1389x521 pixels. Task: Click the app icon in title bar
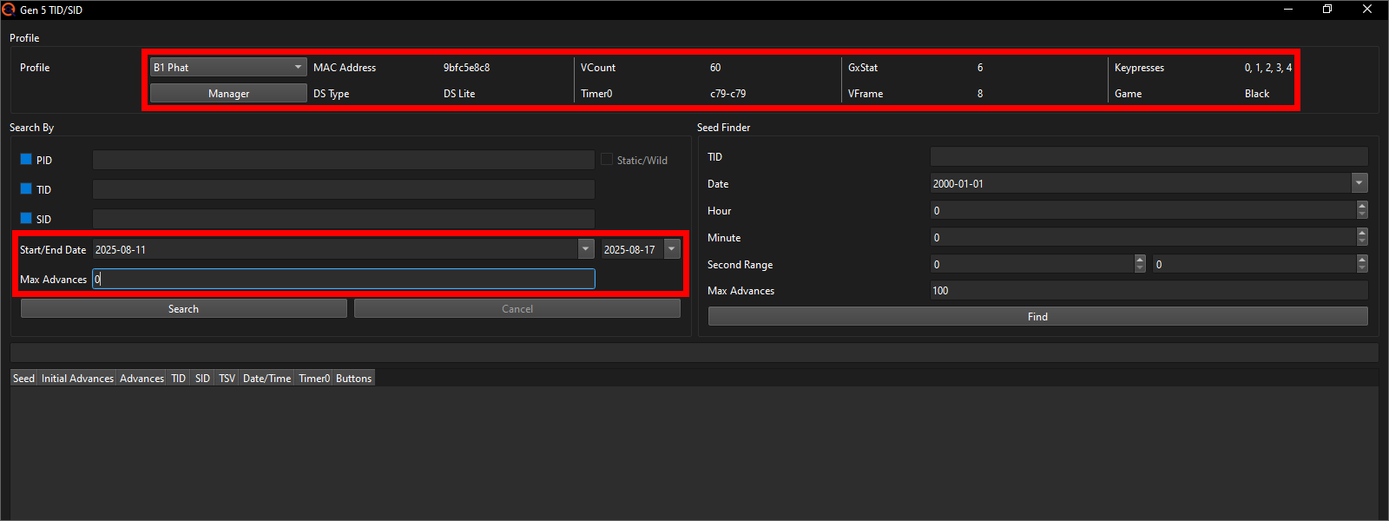tap(9, 10)
